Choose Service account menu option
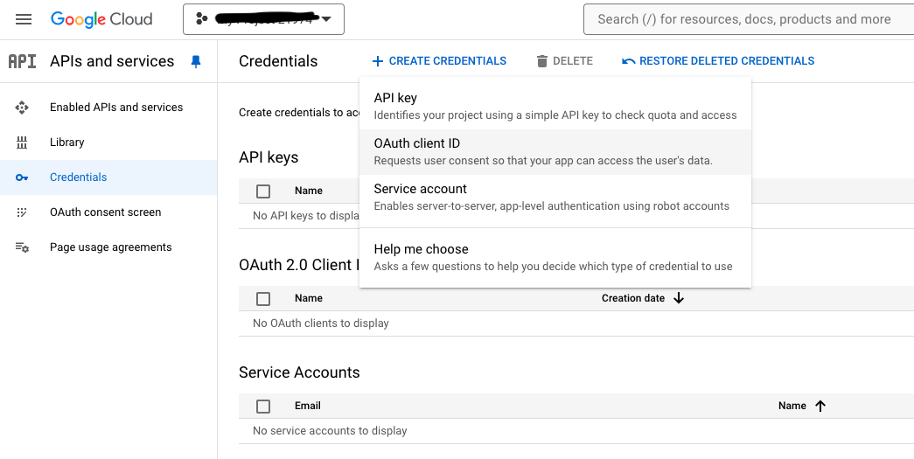 point(555,197)
